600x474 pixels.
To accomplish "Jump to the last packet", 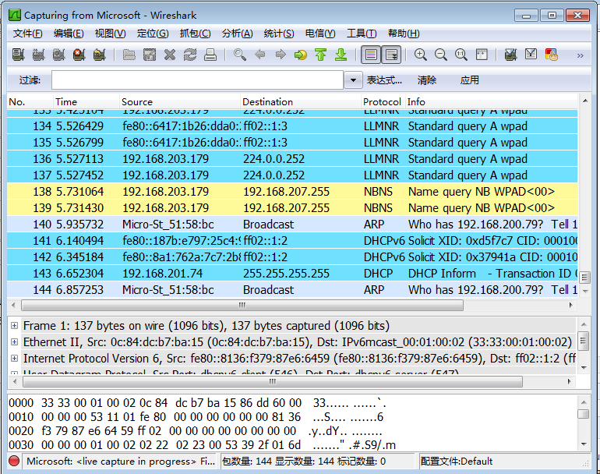I will click(341, 55).
